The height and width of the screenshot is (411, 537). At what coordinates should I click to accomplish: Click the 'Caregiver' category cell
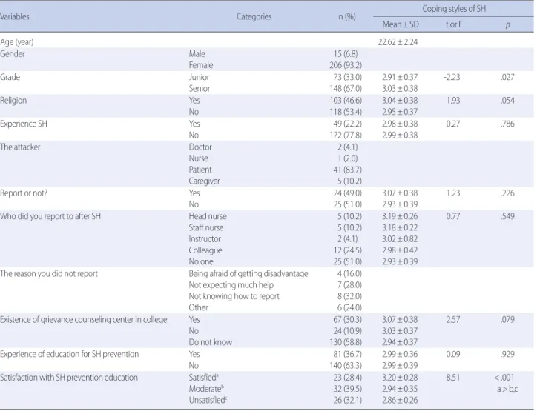click(x=204, y=181)
